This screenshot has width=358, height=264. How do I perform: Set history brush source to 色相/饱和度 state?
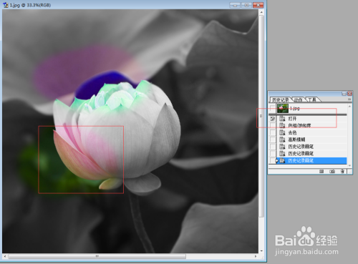tap(273, 125)
